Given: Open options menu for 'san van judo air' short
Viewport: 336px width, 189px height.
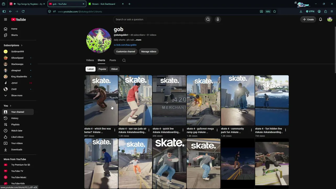Looking at the screenshot, I should [x=149, y=130].
